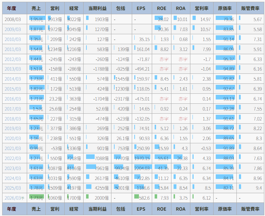Click the top 営利率 column header
265x216 pixels.
(x=202, y=8)
